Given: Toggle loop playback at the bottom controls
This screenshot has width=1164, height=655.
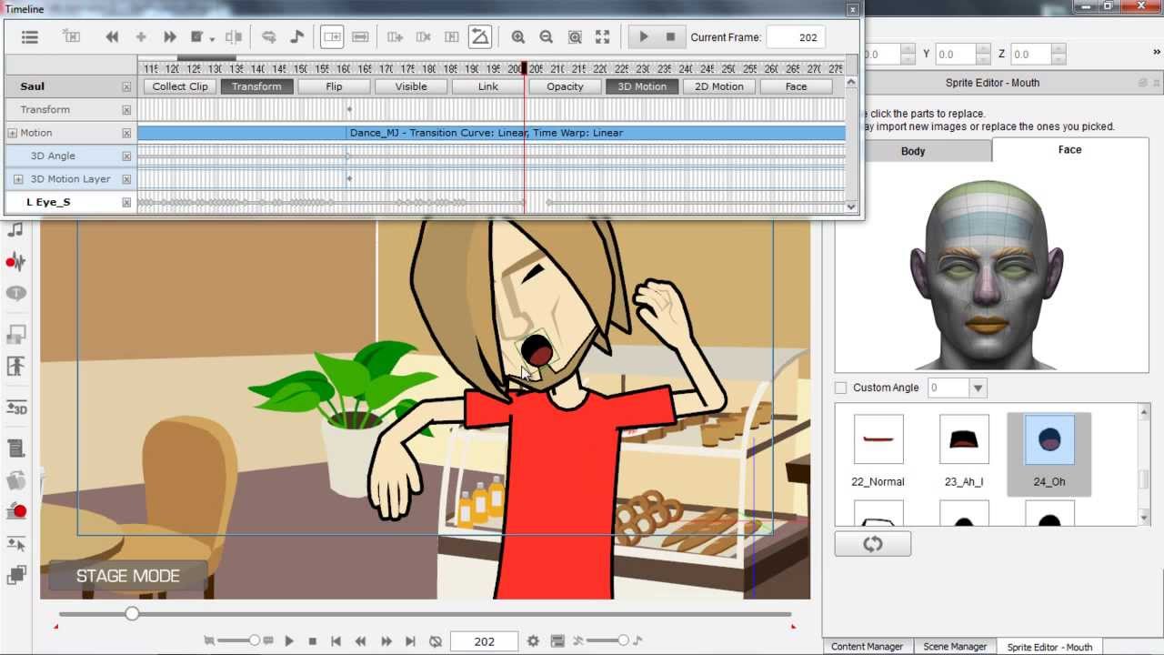Looking at the screenshot, I should [436, 640].
